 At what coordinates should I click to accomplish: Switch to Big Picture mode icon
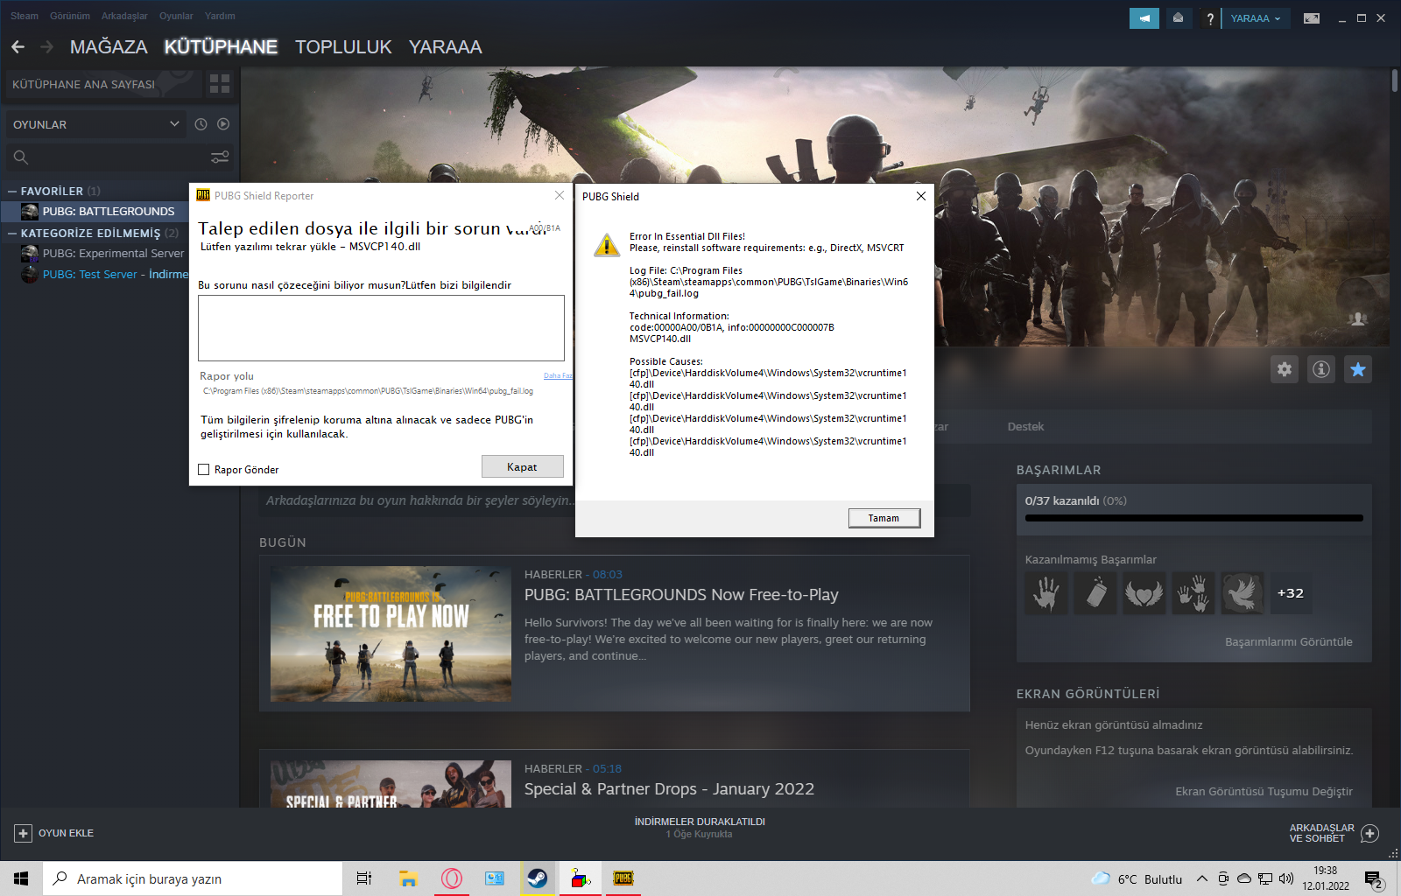click(1311, 18)
